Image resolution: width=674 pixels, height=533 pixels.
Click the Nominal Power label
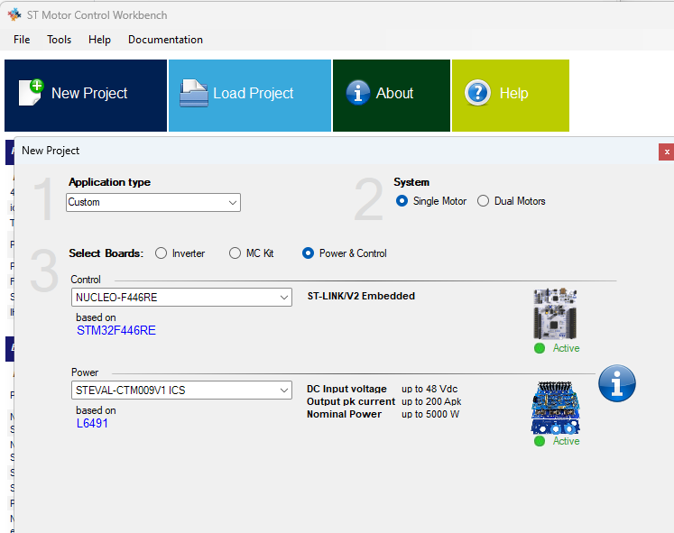[x=344, y=414]
